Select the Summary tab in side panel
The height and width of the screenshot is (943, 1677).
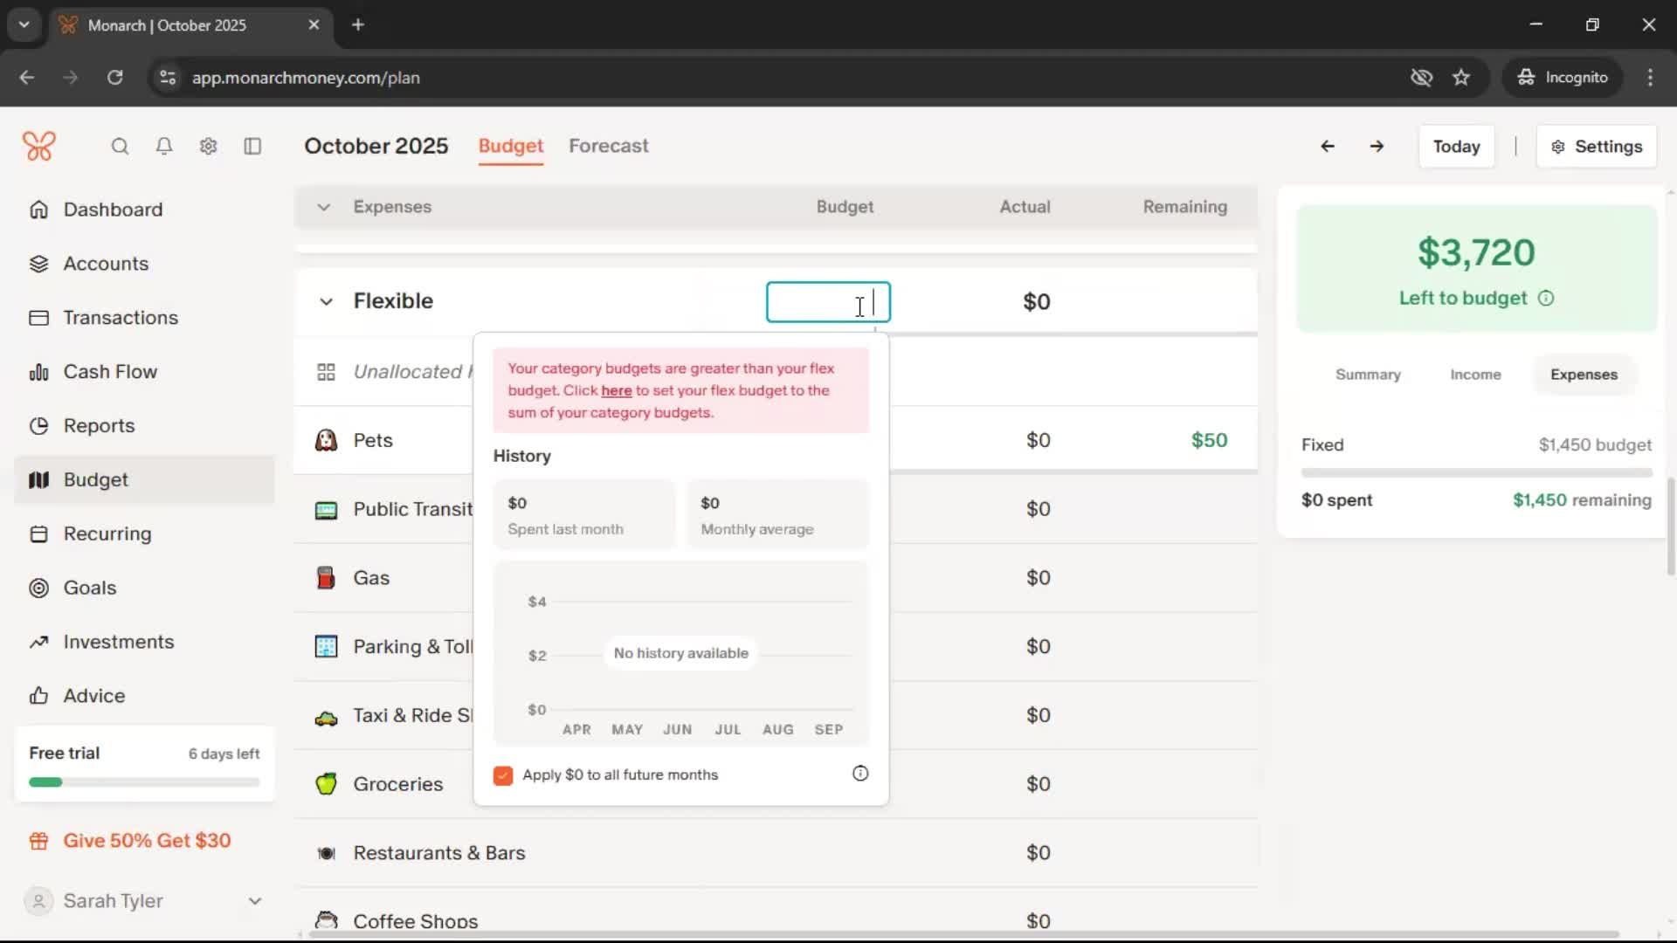[x=1368, y=375]
